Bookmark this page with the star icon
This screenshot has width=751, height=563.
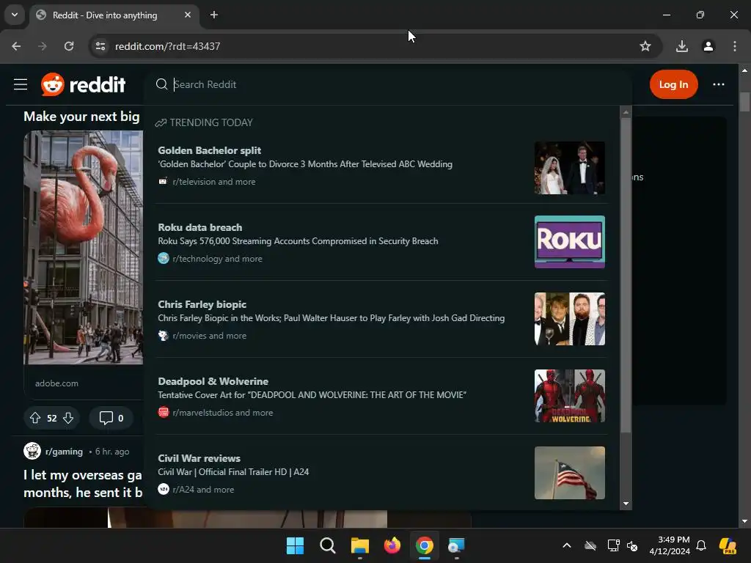[645, 46]
